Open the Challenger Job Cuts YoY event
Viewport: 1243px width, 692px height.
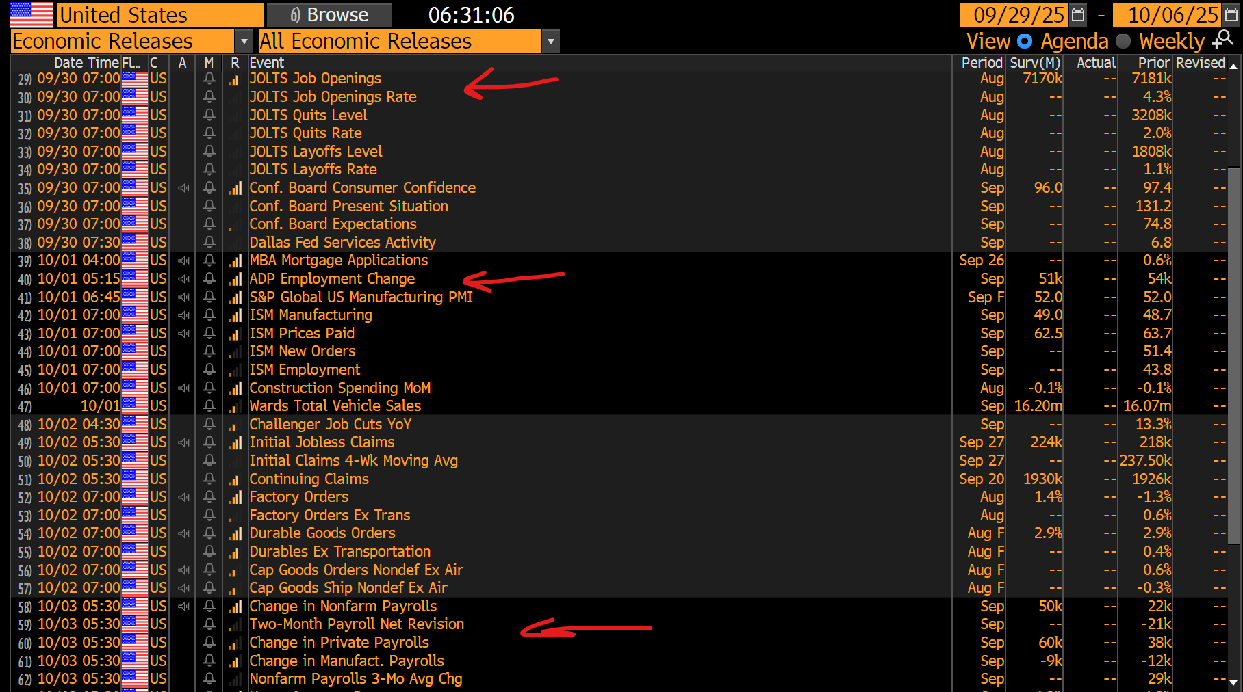(x=330, y=425)
